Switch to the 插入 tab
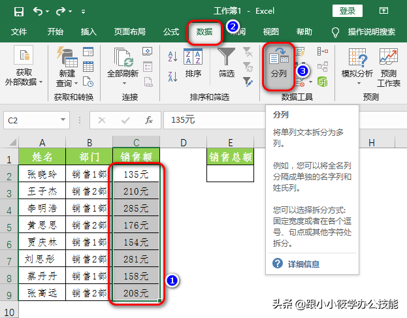Screen dimensions: 407x318 tap(88, 31)
